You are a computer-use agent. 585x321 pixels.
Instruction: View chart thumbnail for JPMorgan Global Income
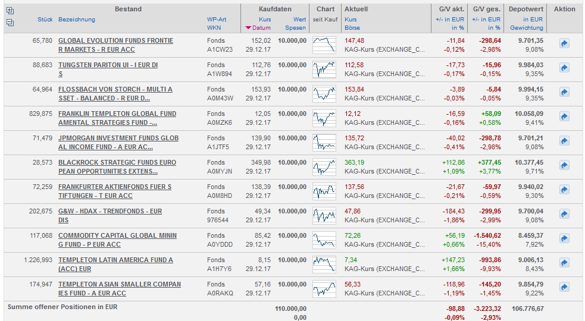(x=324, y=143)
